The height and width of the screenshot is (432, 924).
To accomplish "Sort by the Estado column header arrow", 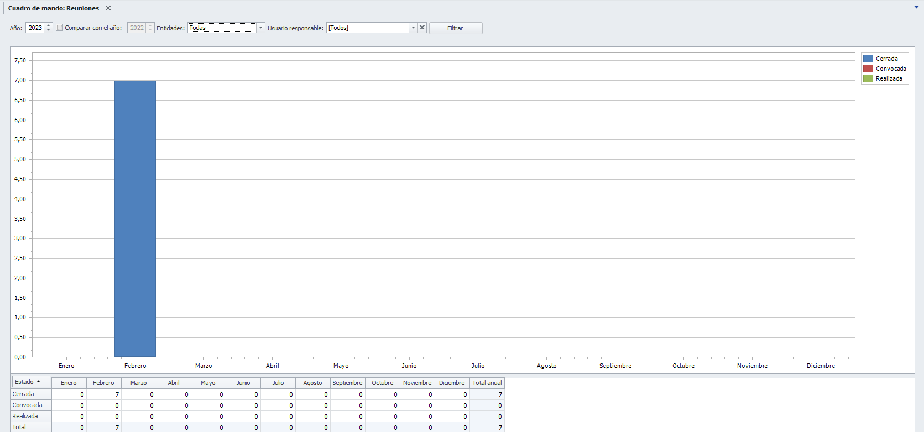I will click(38, 382).
